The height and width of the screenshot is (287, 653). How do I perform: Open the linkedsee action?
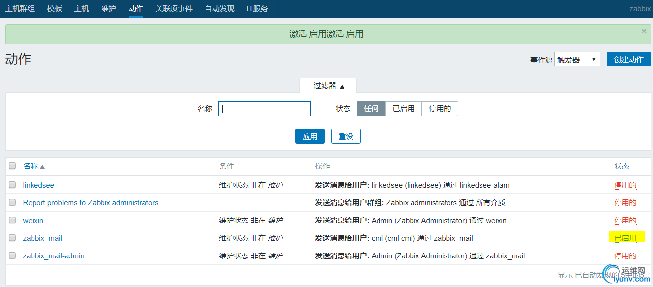(38, 185)
